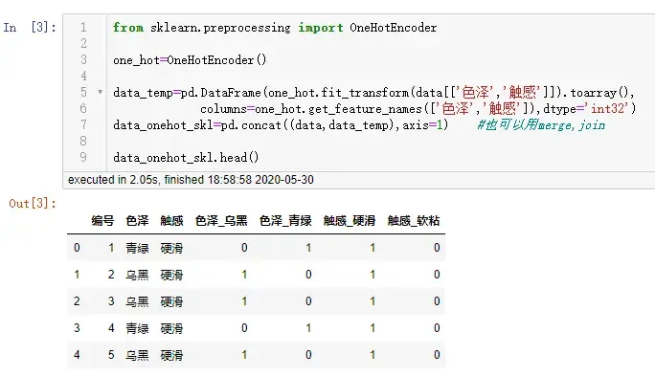Screen dimensions: 655x377
Task: Click the 触感_硬滑 column header
Action: coord(350,220)
